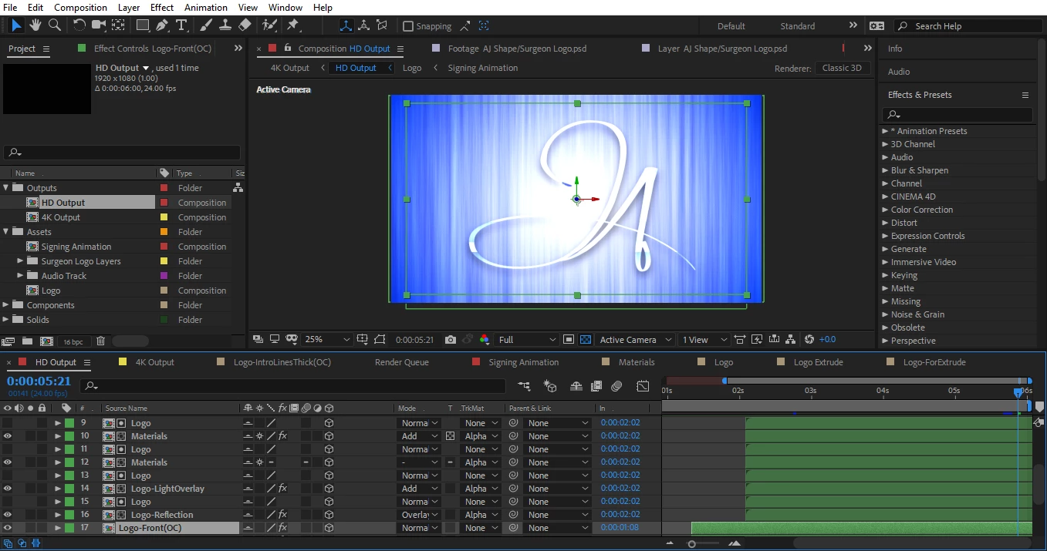Select the Hand tool
1047x551 pixels.
tap(35, 25)
